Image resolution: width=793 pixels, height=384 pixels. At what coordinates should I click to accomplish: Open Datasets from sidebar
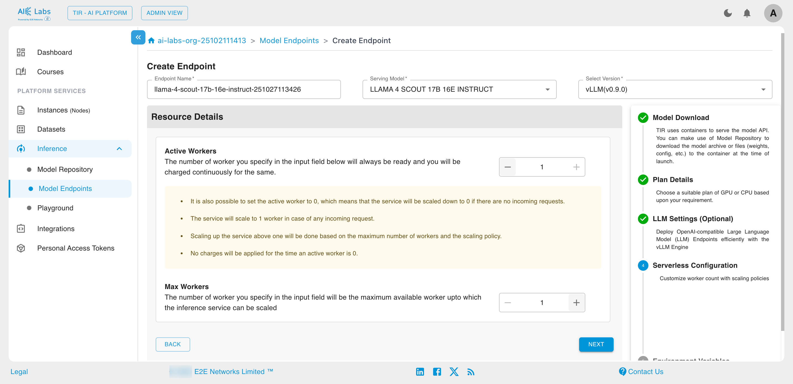point(51,129)
